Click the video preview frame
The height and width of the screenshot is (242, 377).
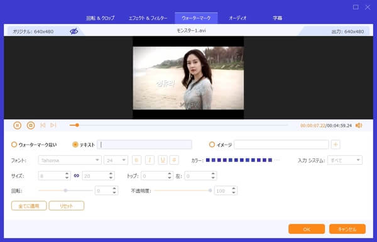click(x=188, y=78)
